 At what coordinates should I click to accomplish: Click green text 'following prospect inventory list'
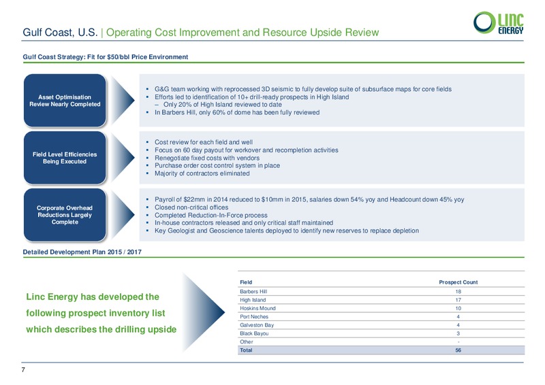point(95,313)
